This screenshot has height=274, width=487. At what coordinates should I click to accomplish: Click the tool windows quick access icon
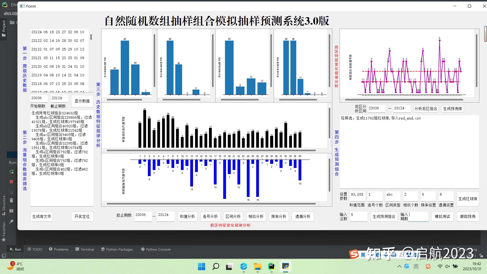point(4,255)
